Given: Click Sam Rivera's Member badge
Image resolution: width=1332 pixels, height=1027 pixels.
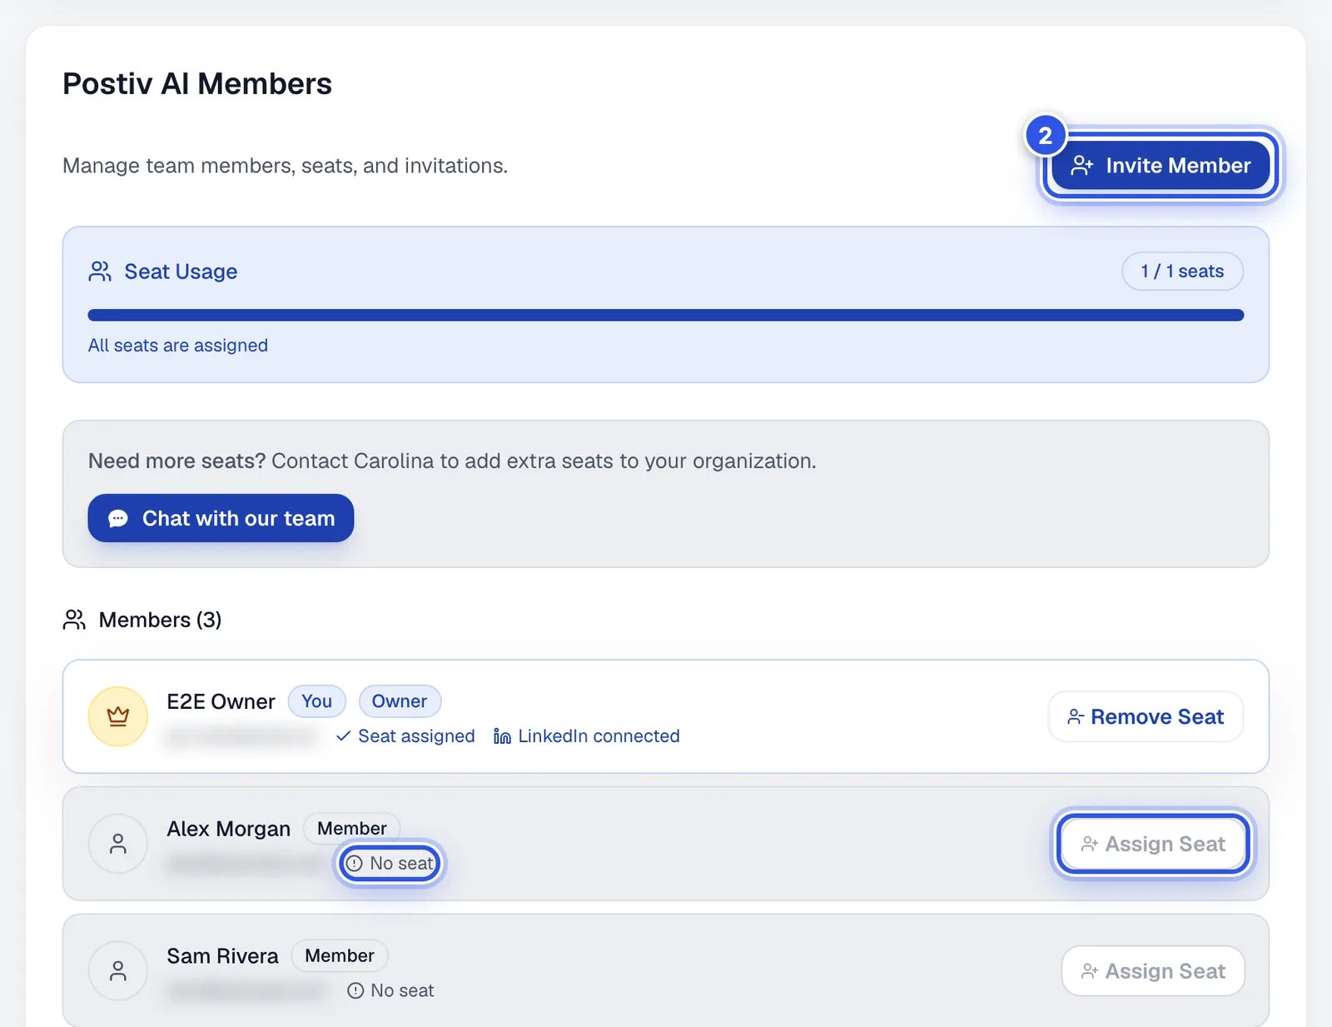Looking at the screenshot, I should tap(340, 955).
